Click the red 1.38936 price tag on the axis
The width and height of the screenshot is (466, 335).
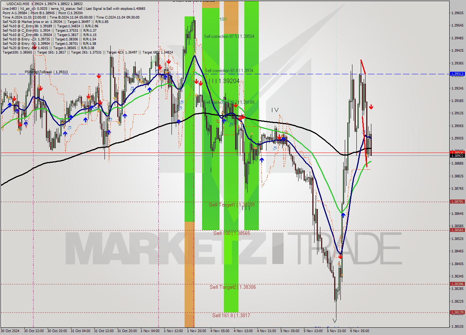click(x=458, y=152)
